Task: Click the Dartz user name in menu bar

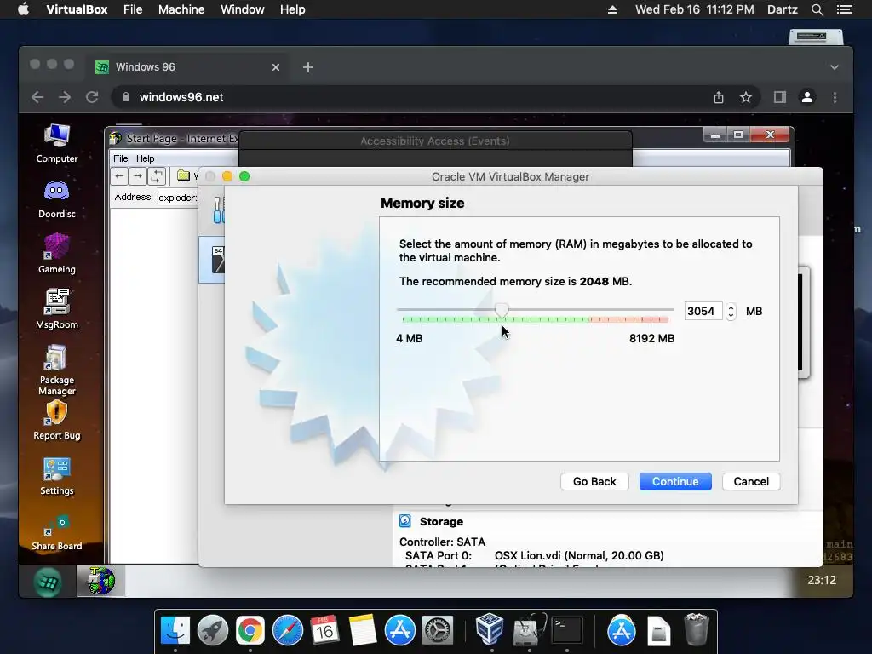Action: pos(783,9)
